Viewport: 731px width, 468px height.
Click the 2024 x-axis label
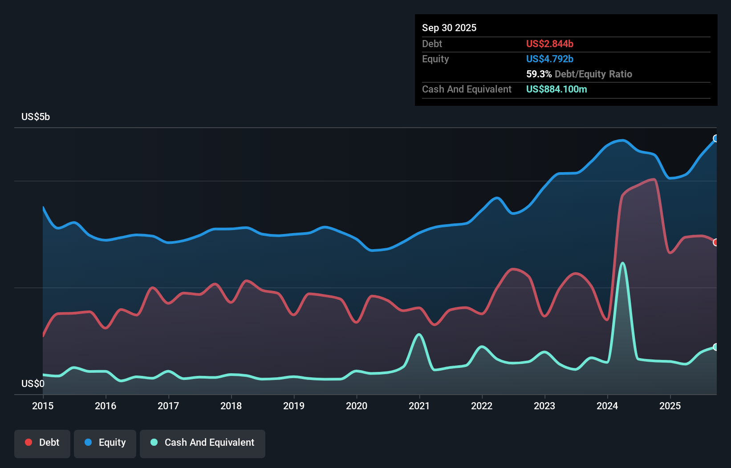click(x=607, y=406)
